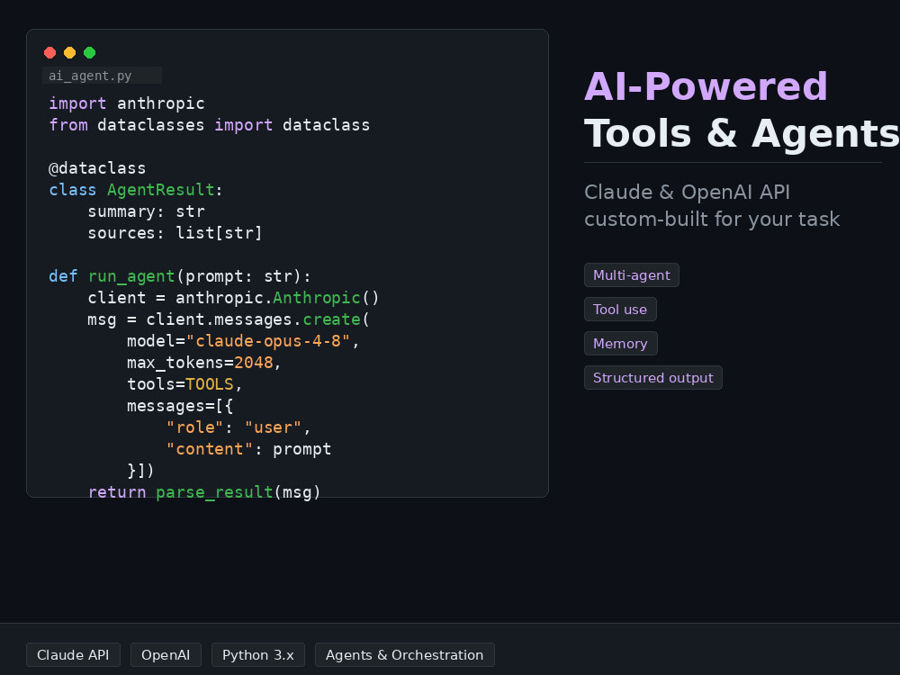Click the Multi-agent tag
Screen dimensions: 900x675
click(632, 274)
